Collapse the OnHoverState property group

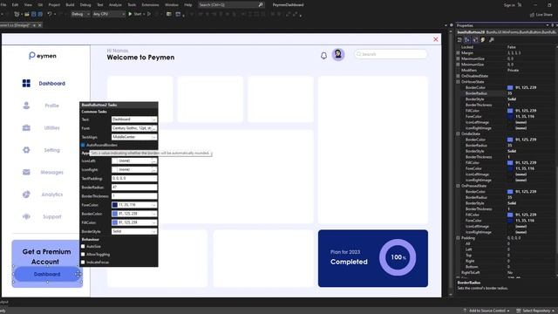tap(459, 82)
